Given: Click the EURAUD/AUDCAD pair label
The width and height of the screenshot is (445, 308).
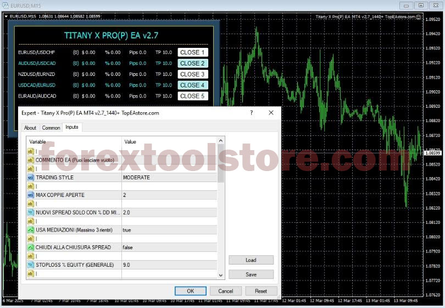Looking at the screenshot, I should click(x=37, y=96).
